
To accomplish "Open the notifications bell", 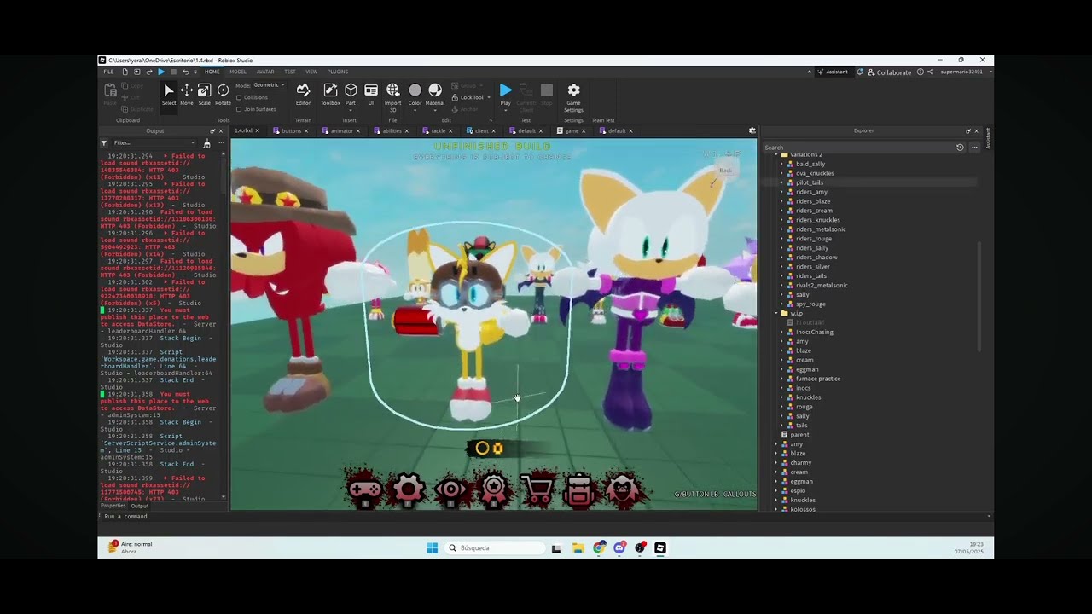I will click(860, 72).
